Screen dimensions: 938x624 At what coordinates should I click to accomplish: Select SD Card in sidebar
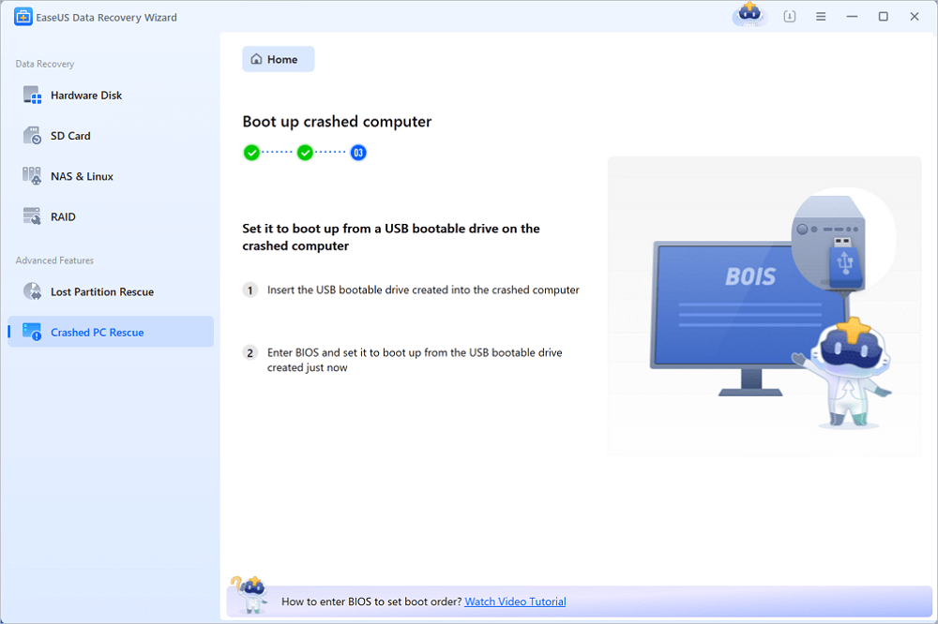click(111, 136)
